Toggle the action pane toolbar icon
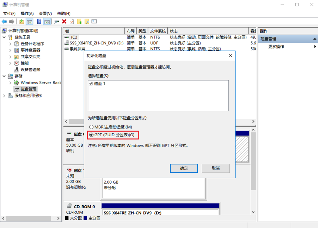 (x=47, y=22)
